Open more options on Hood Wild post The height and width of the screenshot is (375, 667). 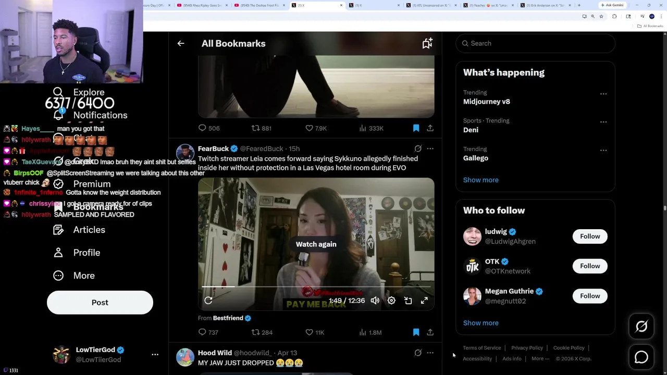point(430,353)
